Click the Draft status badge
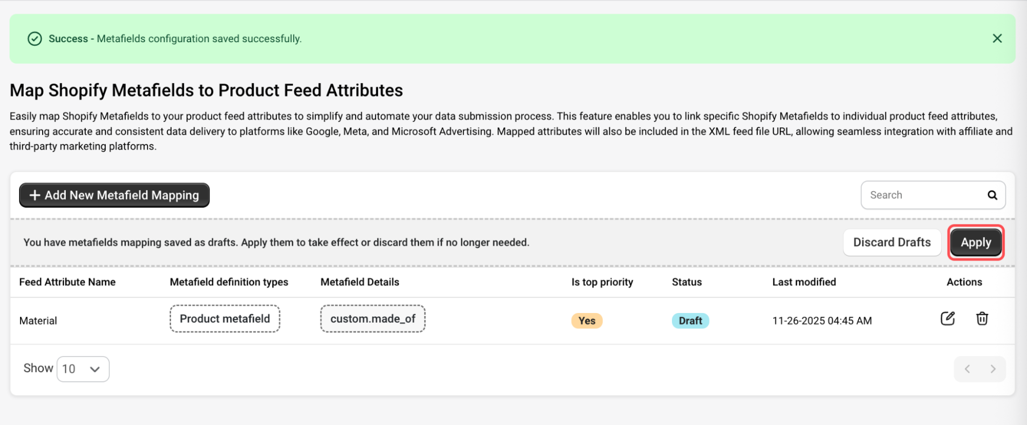The height and width of the screenshot is (425, 1027). [690, 321]
